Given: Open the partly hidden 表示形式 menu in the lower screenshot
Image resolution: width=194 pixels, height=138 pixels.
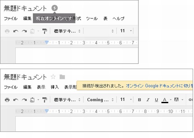Looking at the screenshot, I should 70,87.
